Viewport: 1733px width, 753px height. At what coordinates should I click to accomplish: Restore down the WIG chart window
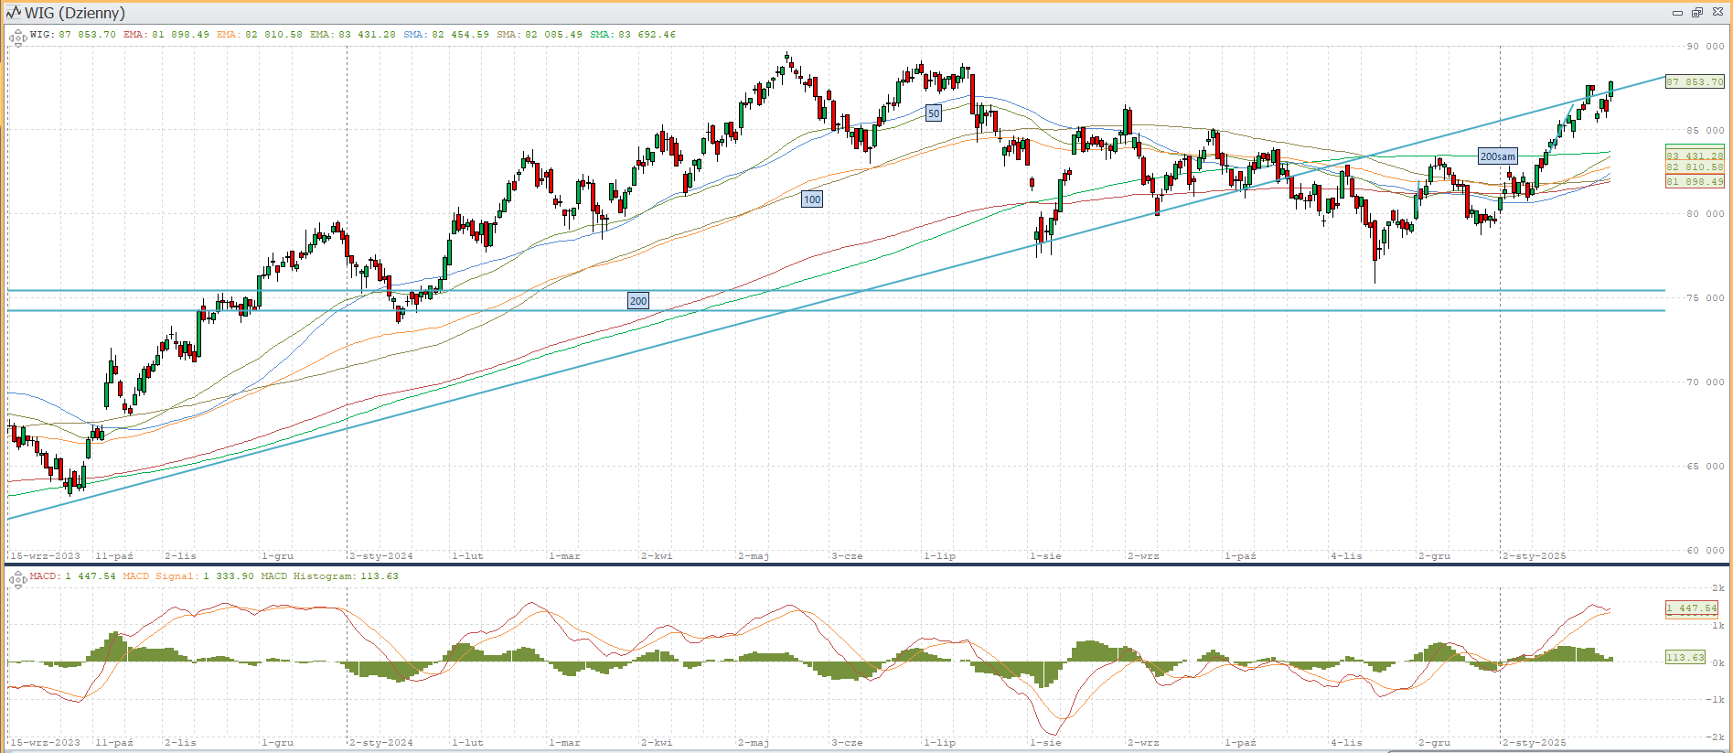1697,13
